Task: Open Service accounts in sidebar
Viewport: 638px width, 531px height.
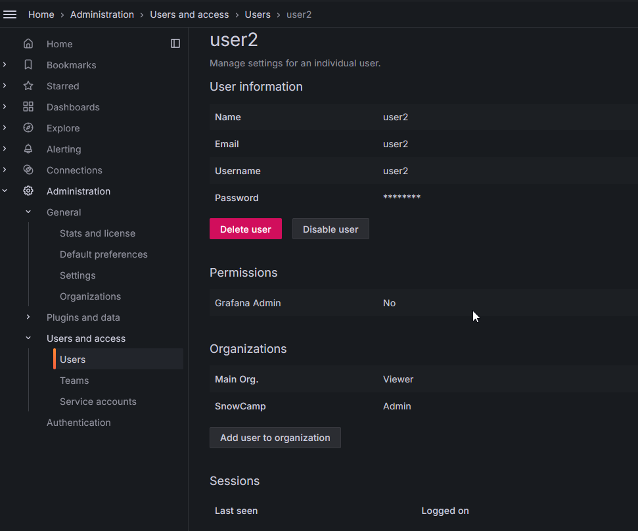Action: 98,402
